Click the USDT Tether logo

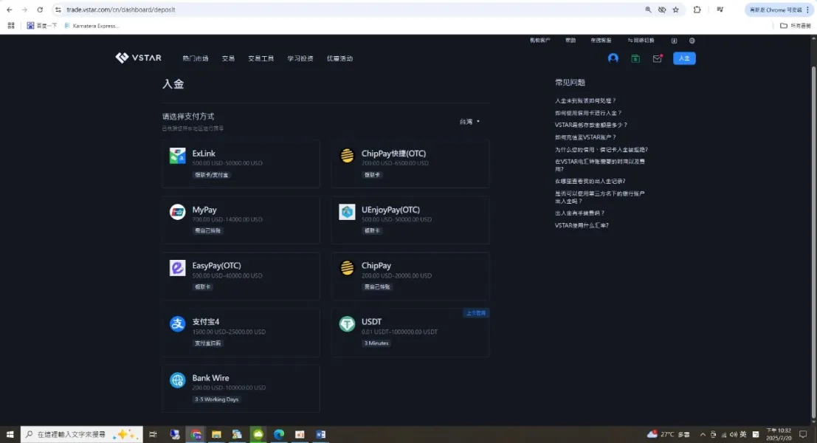(x=347, y=323)
